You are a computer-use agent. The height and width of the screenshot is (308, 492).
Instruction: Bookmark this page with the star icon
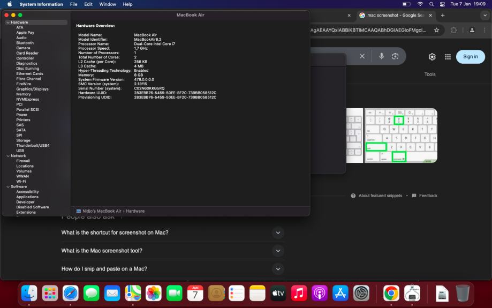click(436, 30)
